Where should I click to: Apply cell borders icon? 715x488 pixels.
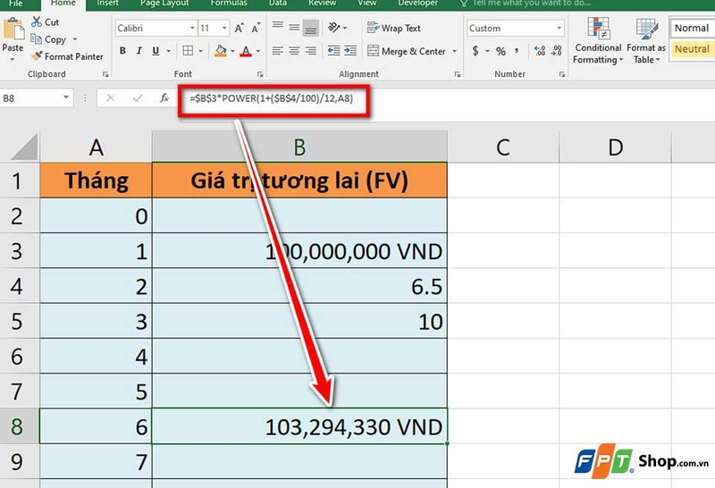pyautogui.click(x=188, y=51)
